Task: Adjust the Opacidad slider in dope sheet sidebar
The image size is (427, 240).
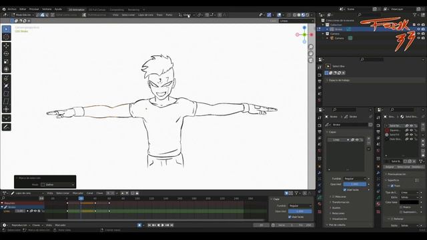Action: 300,211
